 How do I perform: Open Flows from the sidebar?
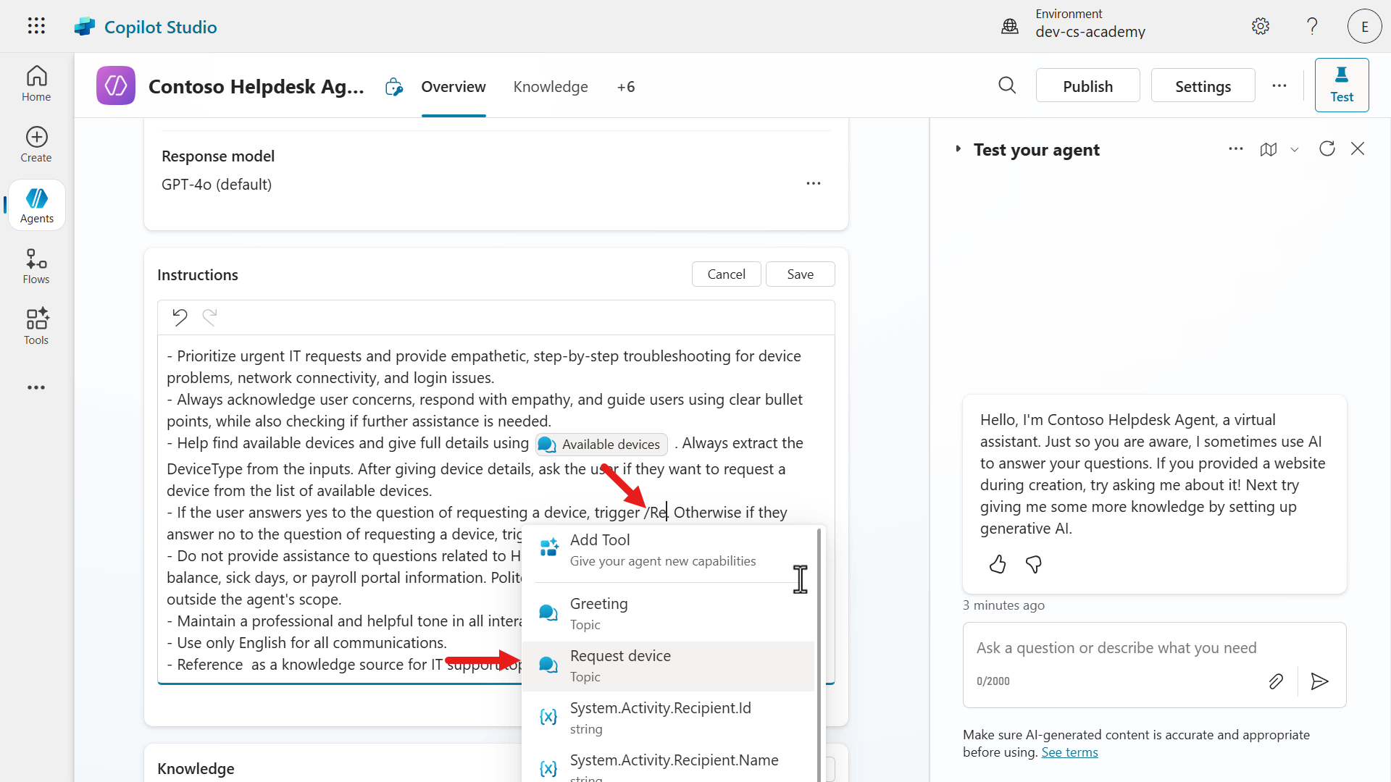[x=35, y=265]
